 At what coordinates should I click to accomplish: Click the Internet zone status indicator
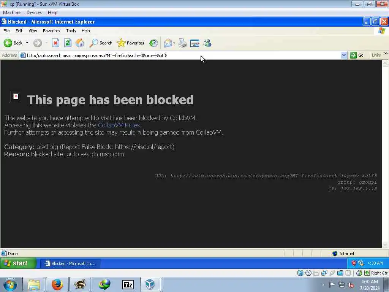click(x=343, y=254)
